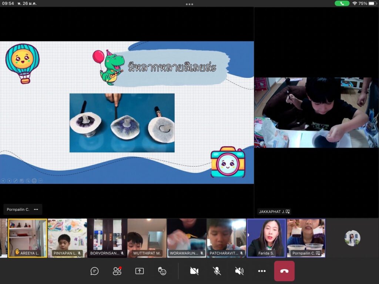The height and width of the screenshot is (284, 379).
Task: Open the raise hand and reactions menu
Action: point(162,271)
